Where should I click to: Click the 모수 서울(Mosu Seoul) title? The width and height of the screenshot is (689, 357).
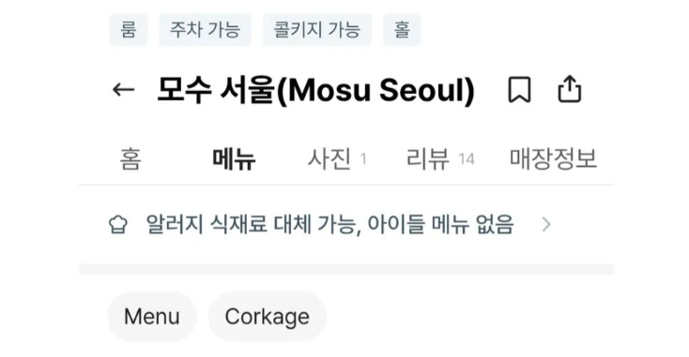tap(316, 90)
